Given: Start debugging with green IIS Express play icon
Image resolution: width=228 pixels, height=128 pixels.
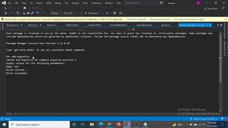Looking at the screenshot, I should [x=85, y=13].
